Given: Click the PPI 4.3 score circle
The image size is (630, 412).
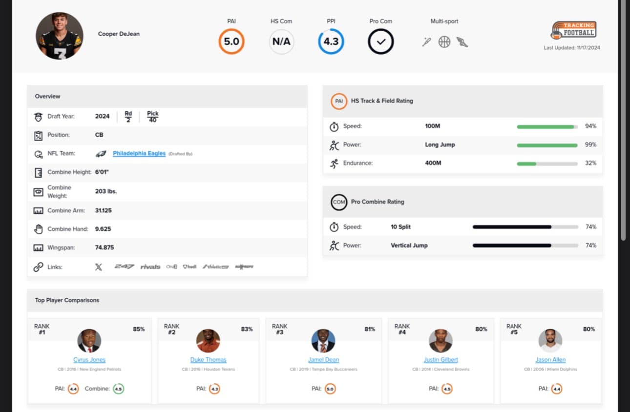Looking at the screenshot, I should click(331, 42).
